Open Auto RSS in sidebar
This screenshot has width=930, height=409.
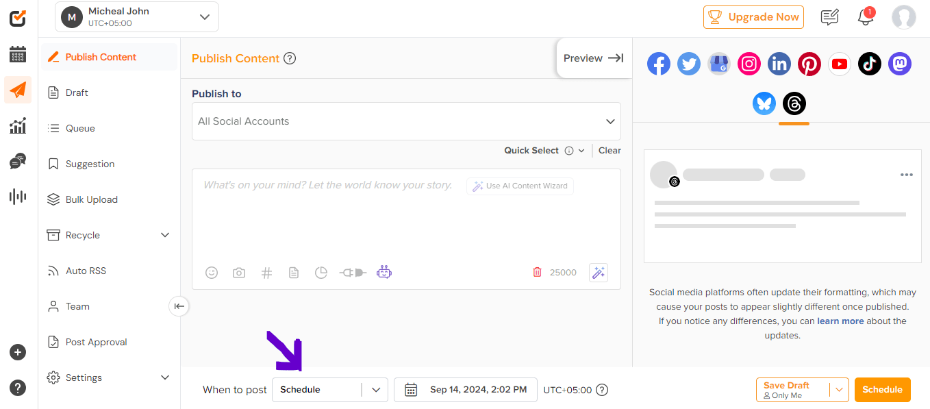pyautogui.click(x=109, y=271)
